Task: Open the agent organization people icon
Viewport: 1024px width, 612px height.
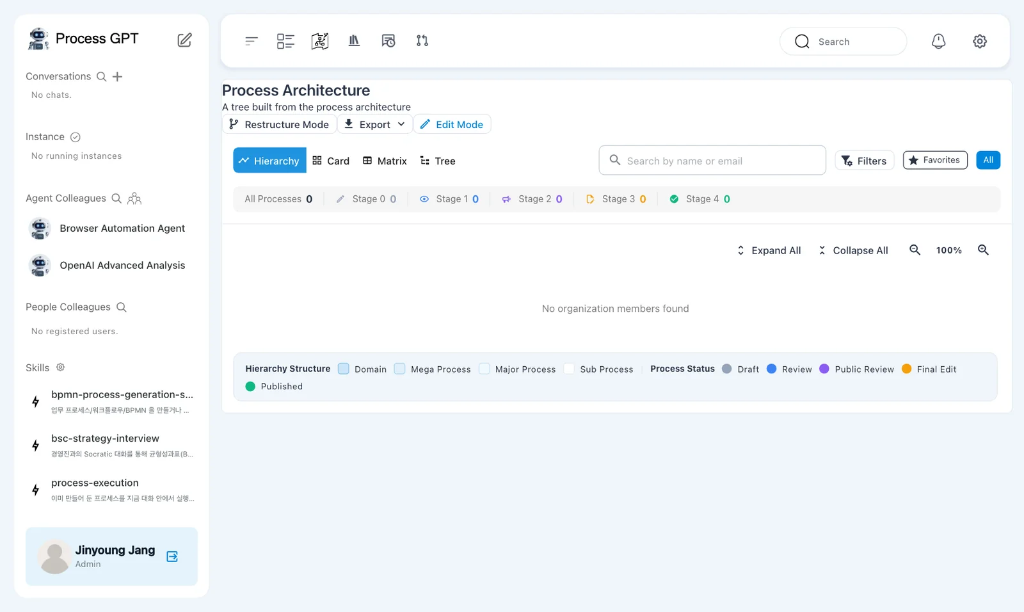Action: point(134,198)
